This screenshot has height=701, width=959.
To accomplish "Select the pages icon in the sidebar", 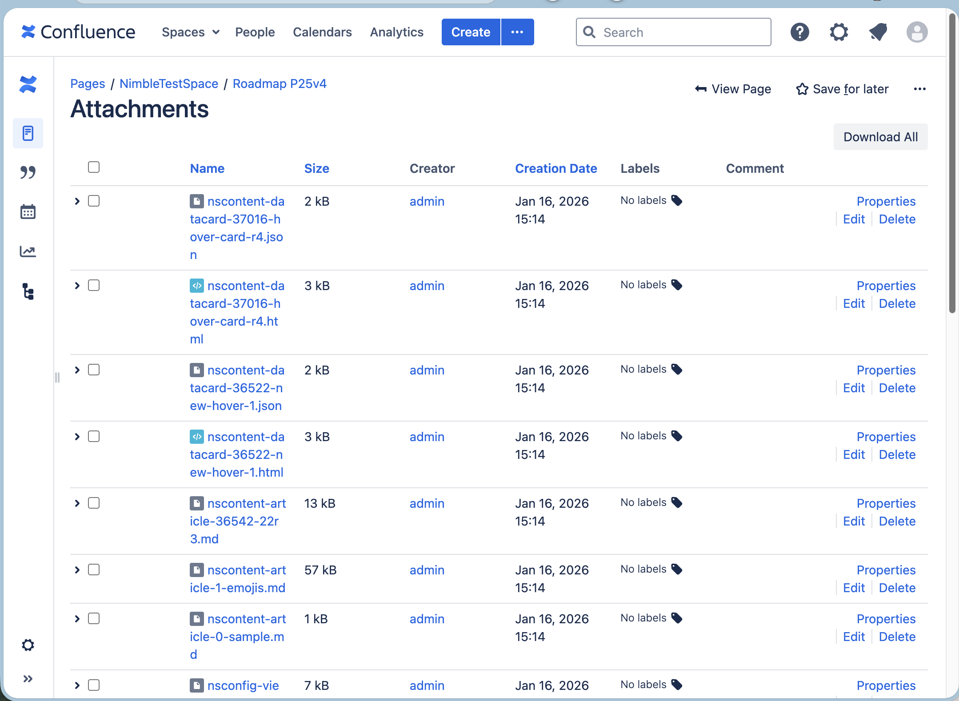I will 28,133.
